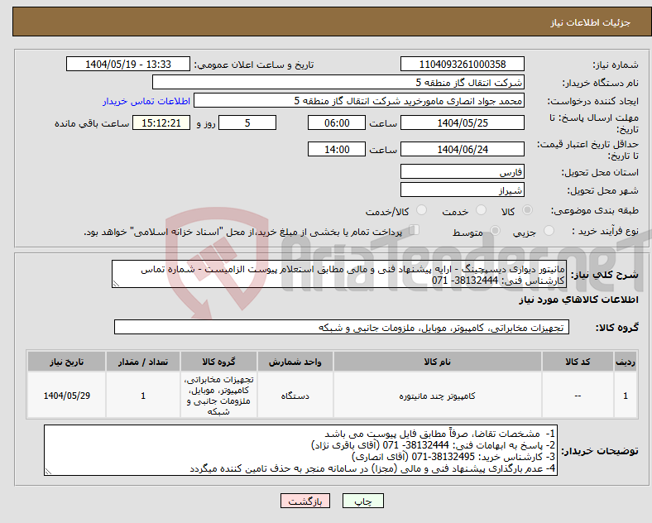Click the گروه کالا field
Screen dimensions: 652x523
pos(342,327)
